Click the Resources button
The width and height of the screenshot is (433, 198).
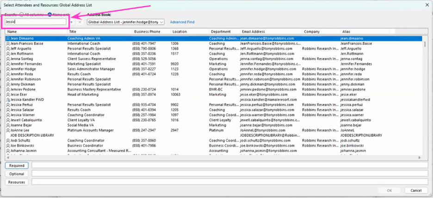17,182
